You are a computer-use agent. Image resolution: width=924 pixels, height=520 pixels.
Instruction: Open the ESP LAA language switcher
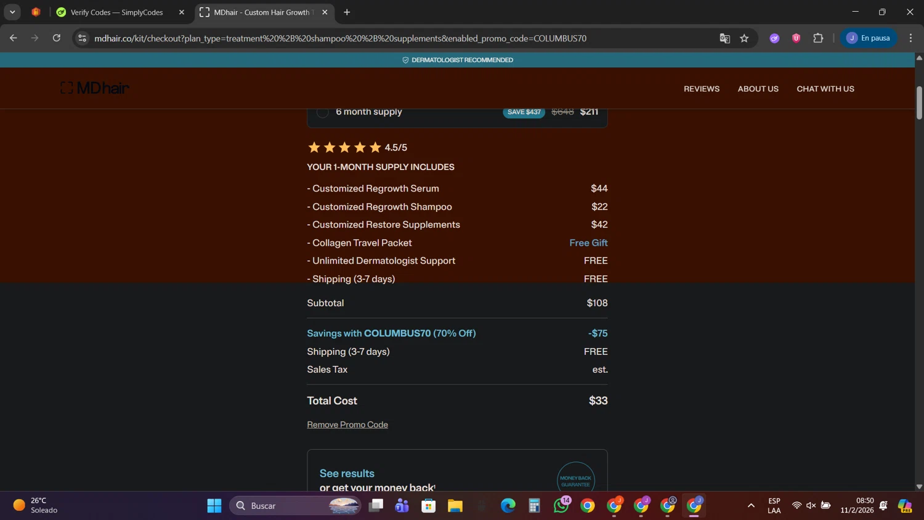click(774, 506)
